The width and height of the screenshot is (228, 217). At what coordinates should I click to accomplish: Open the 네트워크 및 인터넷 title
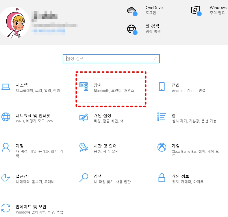(x=33, y=115)
